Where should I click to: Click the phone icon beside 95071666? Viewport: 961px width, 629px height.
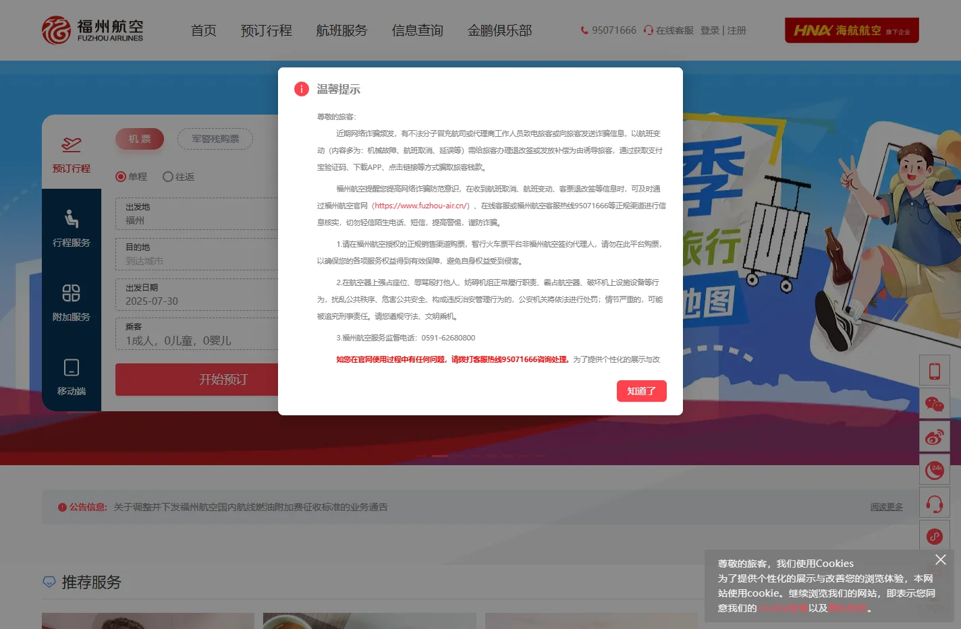point(584,30)
